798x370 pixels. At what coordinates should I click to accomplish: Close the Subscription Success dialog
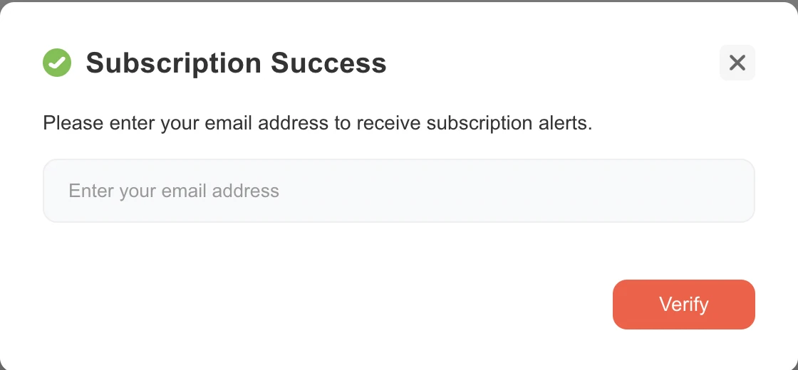(737, 63)
